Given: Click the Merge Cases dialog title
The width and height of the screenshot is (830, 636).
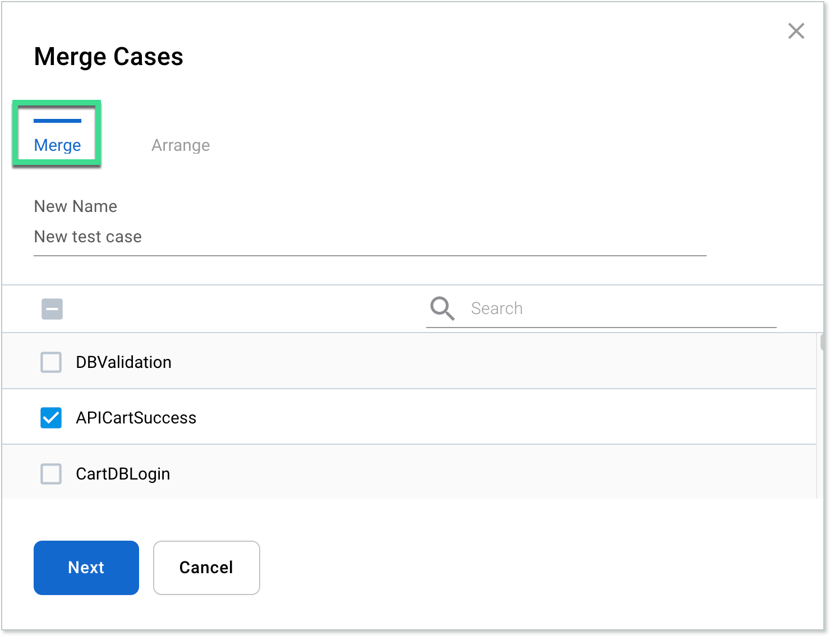Looking at the screenshot, I should tap(109, 56).
